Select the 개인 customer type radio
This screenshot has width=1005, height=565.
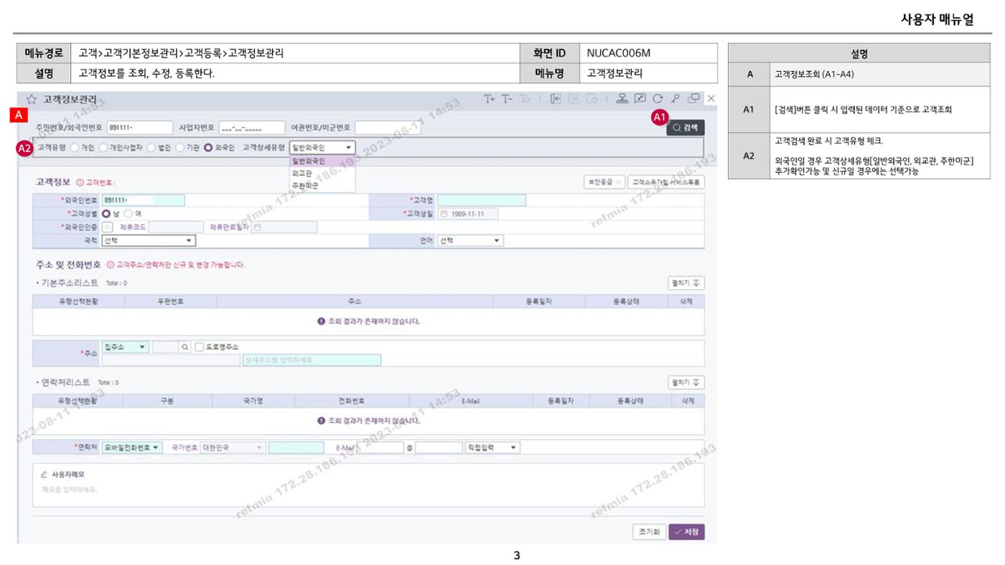click(75, 148)
